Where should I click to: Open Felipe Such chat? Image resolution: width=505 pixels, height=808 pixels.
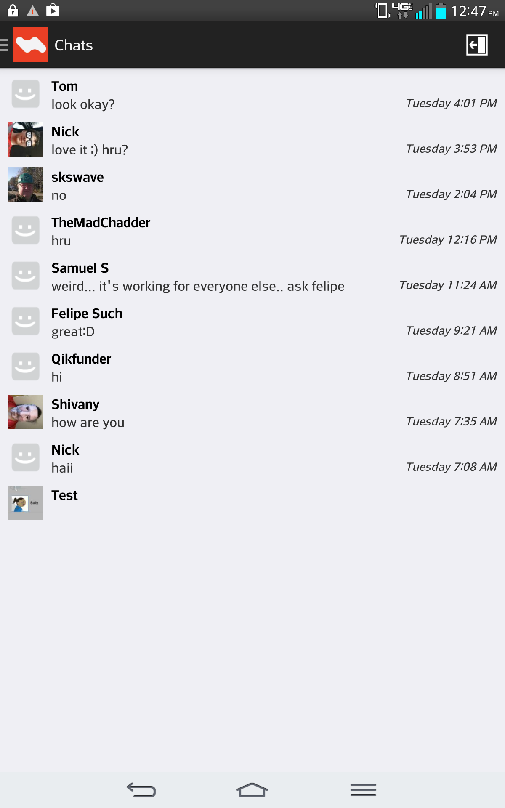tap(252, 322)
